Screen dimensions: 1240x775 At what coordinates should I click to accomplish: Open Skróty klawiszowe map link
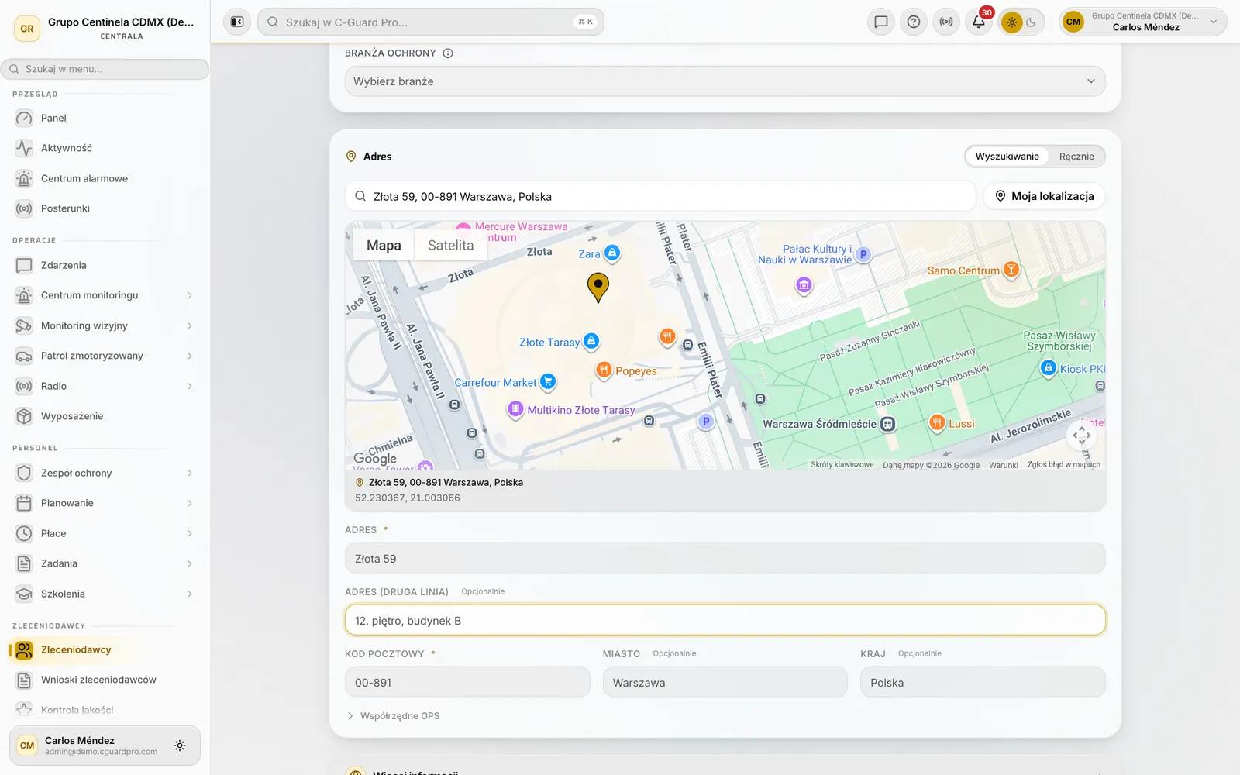tap(842, 465)
